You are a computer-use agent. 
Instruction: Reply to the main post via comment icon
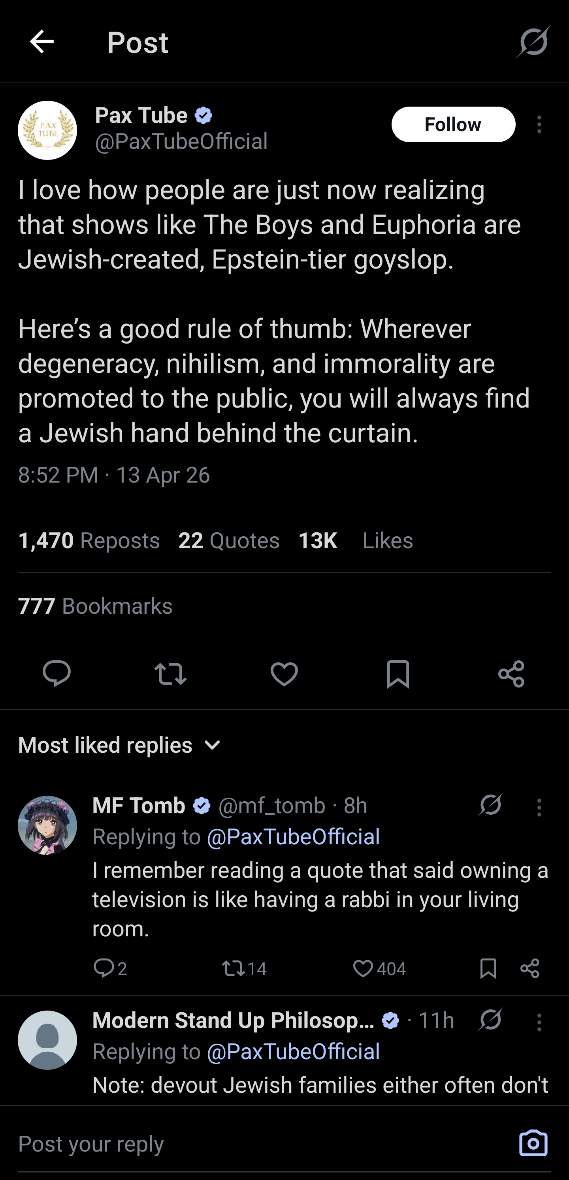57,674
